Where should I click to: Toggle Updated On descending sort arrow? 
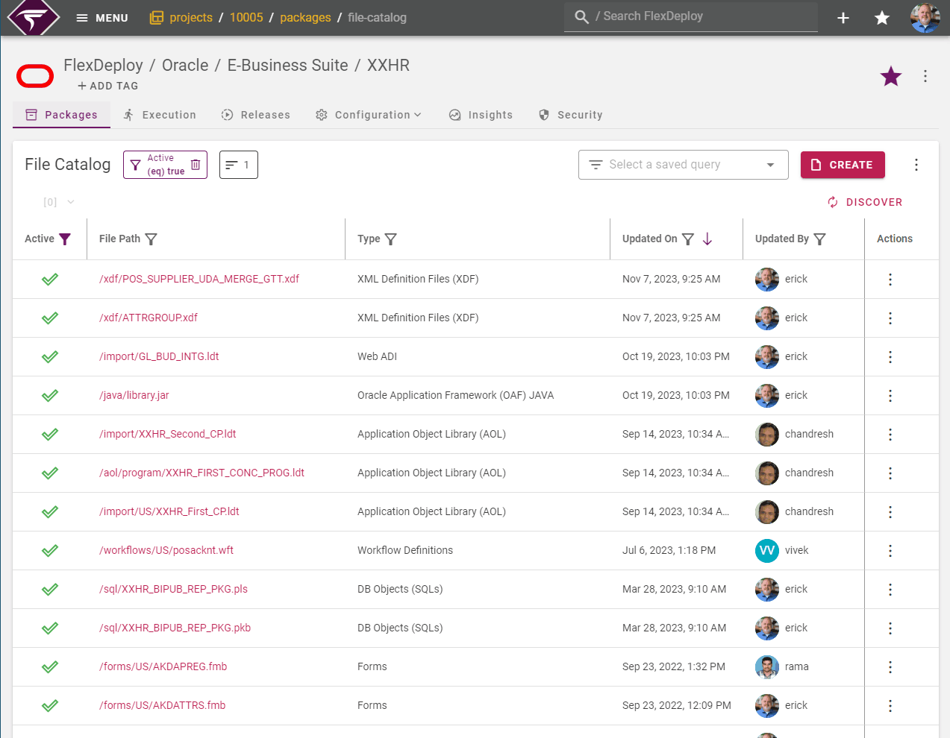coord(707,239)
